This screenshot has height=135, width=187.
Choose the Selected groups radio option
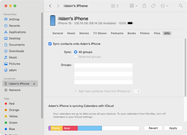pyautogui.click(x=76, y=57)
